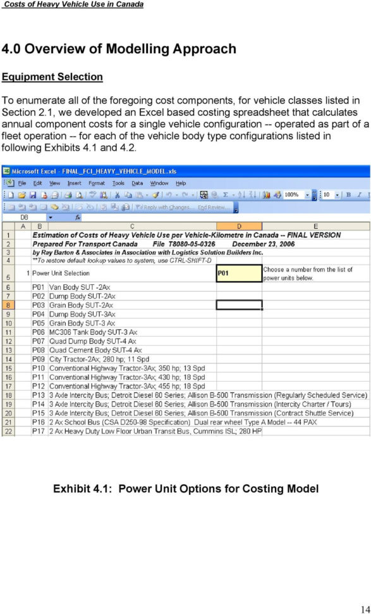Open the Window menu

pyautogui.click(x=159, y=183)
